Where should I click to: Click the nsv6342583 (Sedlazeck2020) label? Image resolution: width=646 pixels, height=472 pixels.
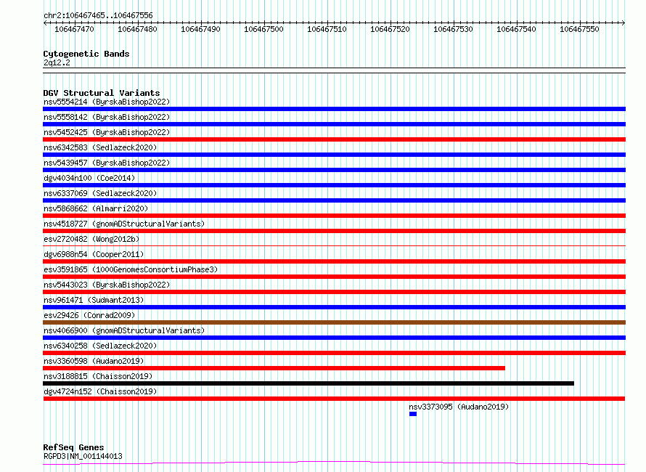coord(100,147)
